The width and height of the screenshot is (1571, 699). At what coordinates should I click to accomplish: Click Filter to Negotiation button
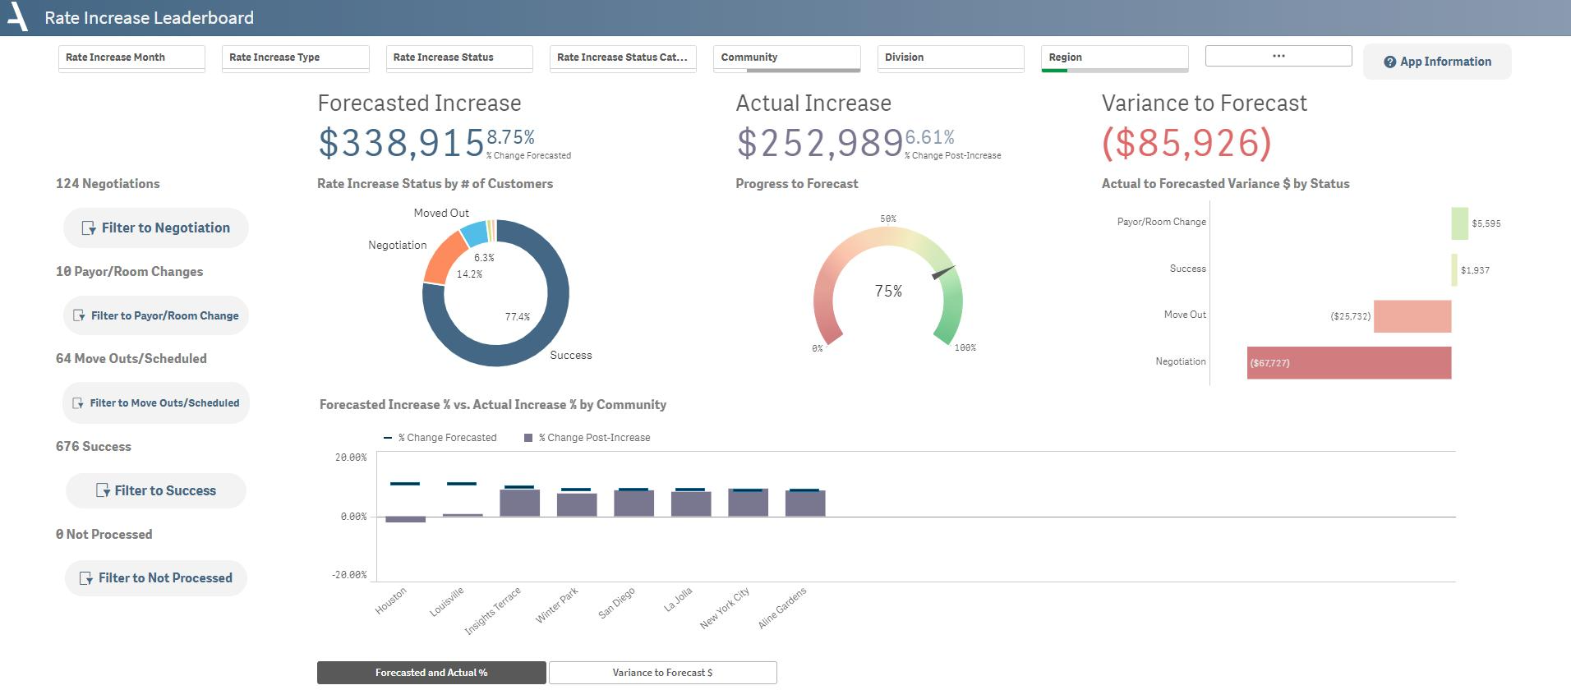point(156,228)
